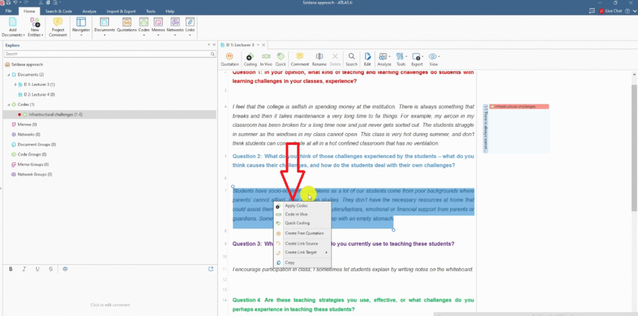Click the Coding tool icon

250,58
